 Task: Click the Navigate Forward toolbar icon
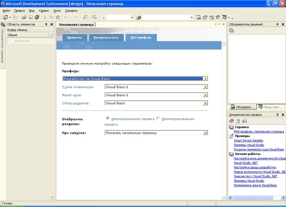tap(95, 18)
